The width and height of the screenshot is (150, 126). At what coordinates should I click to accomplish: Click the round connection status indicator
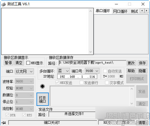coord(42,86)
